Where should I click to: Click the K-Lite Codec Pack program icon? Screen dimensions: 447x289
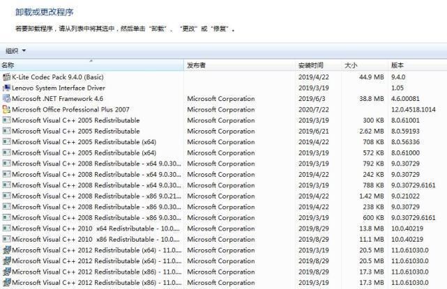[x=6, y=77]
